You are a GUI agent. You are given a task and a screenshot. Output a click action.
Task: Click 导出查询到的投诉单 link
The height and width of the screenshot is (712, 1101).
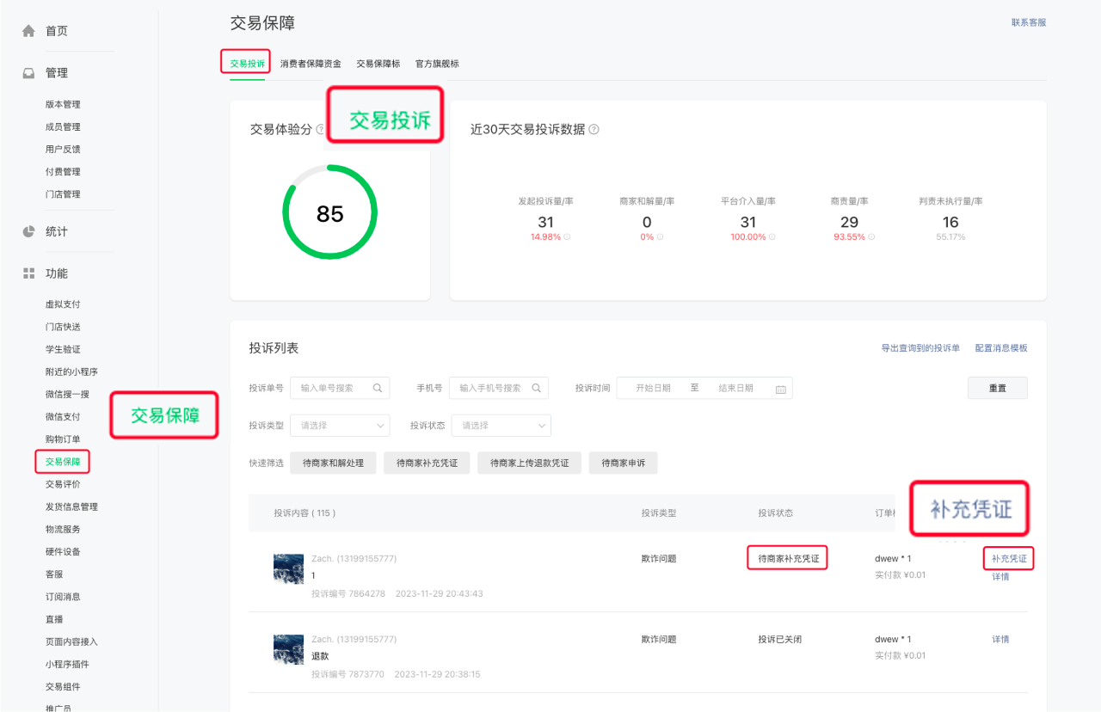point(920,348)
